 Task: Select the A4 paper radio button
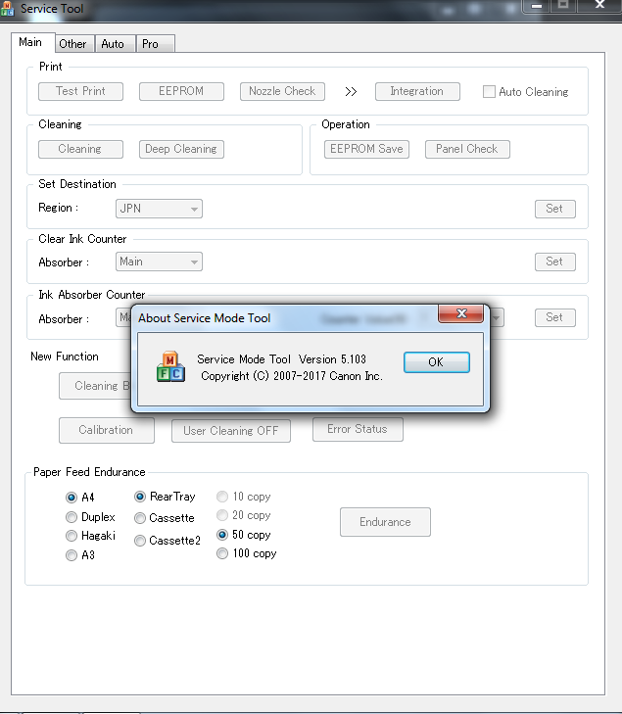point(72,498)
